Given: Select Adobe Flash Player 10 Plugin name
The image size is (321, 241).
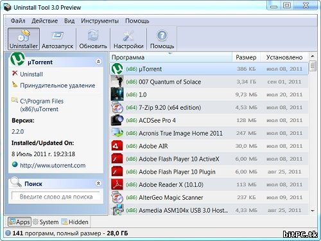Looking at the screenshot, I should [177, 172].
